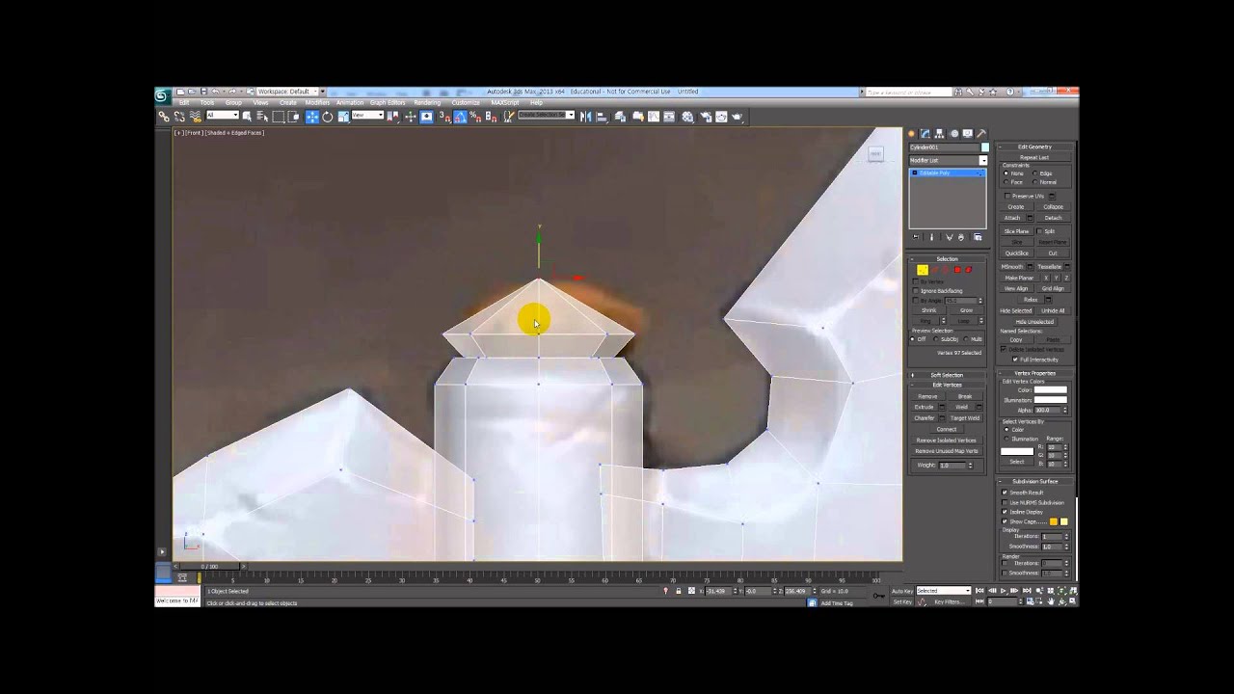Select Vertex sub-object level icon

point(923,270)
